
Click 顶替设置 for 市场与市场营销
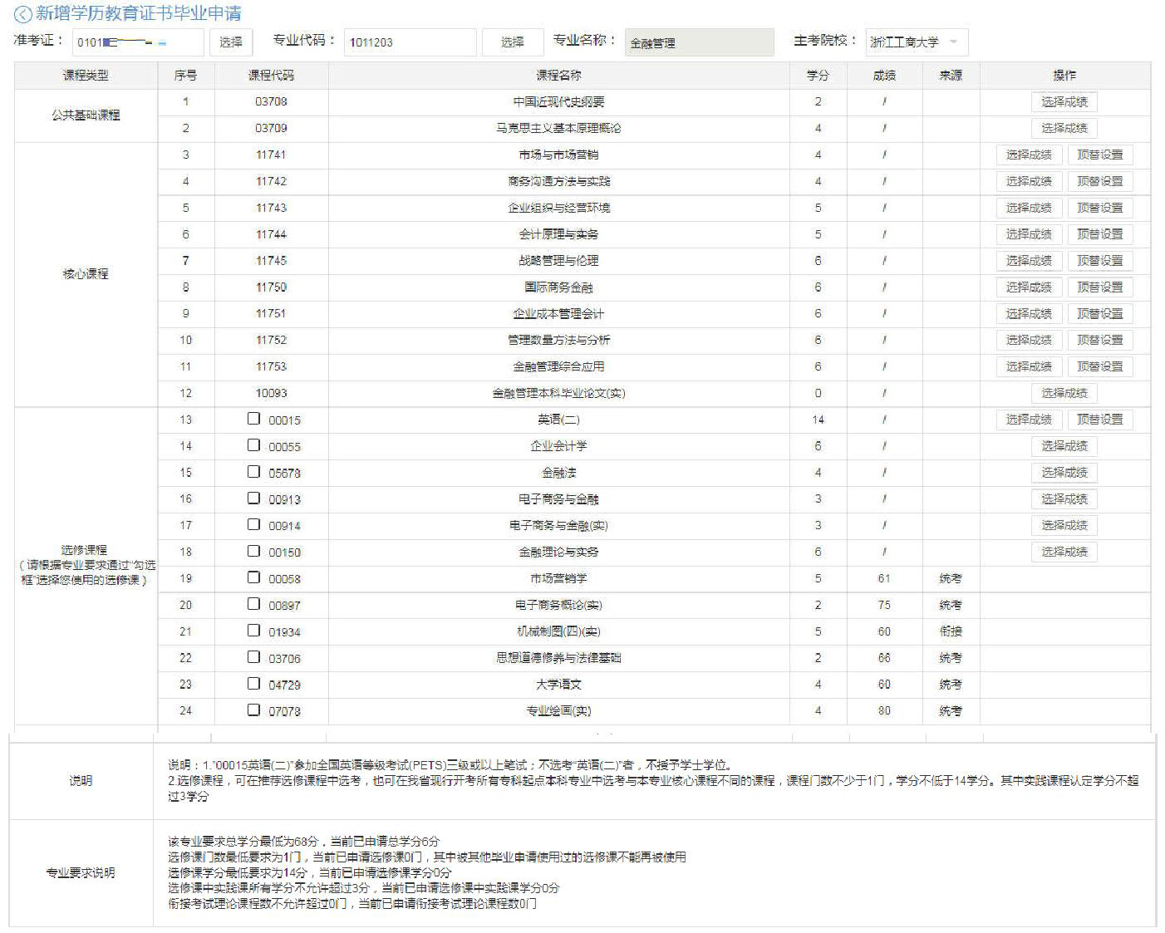tap(1099, 155)
